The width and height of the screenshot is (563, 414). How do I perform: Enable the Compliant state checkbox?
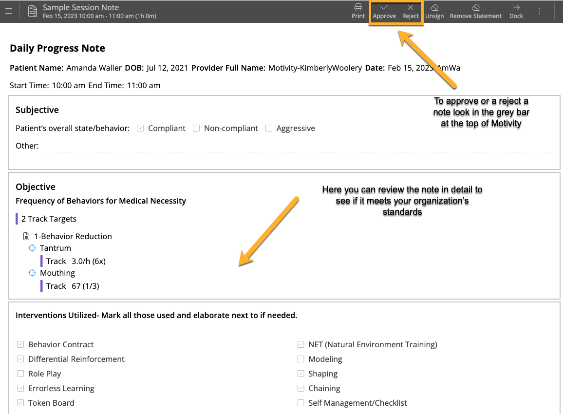coord(140,128)
